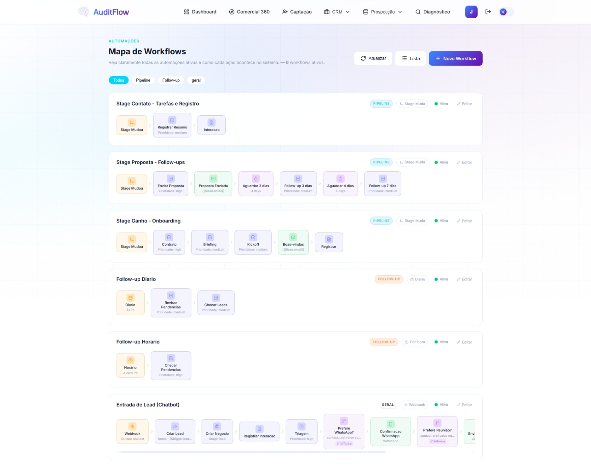
Task: Click Stage Muda tag on Stage Proposta
Action: coord(412,162)
